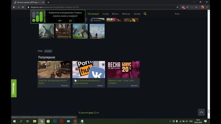Open the free services quarantine article link

pyautogui.click(x=87, y=82)
